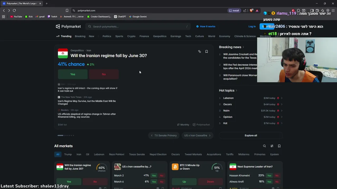Open Brave Shields lion icon
This screenshot has height=189, width=337.
coord(251,10)
